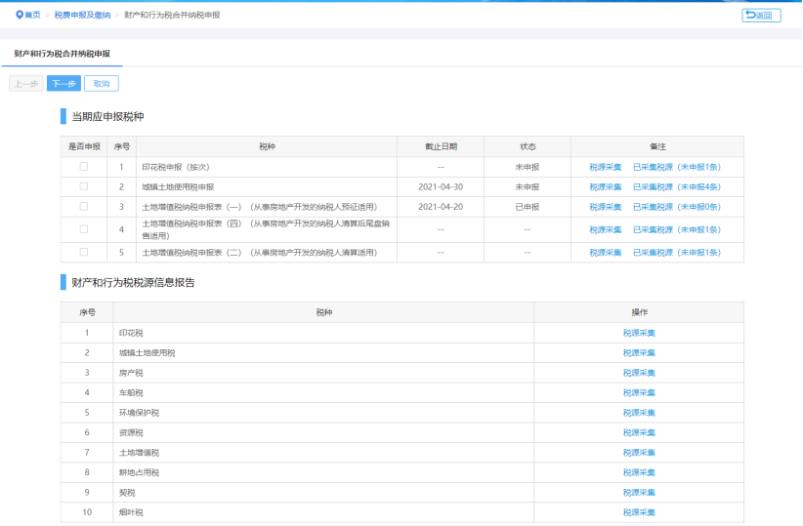Select the 烟叶税 row name
The height and width of the screenshot is (526, 803).
coord(131,512)
